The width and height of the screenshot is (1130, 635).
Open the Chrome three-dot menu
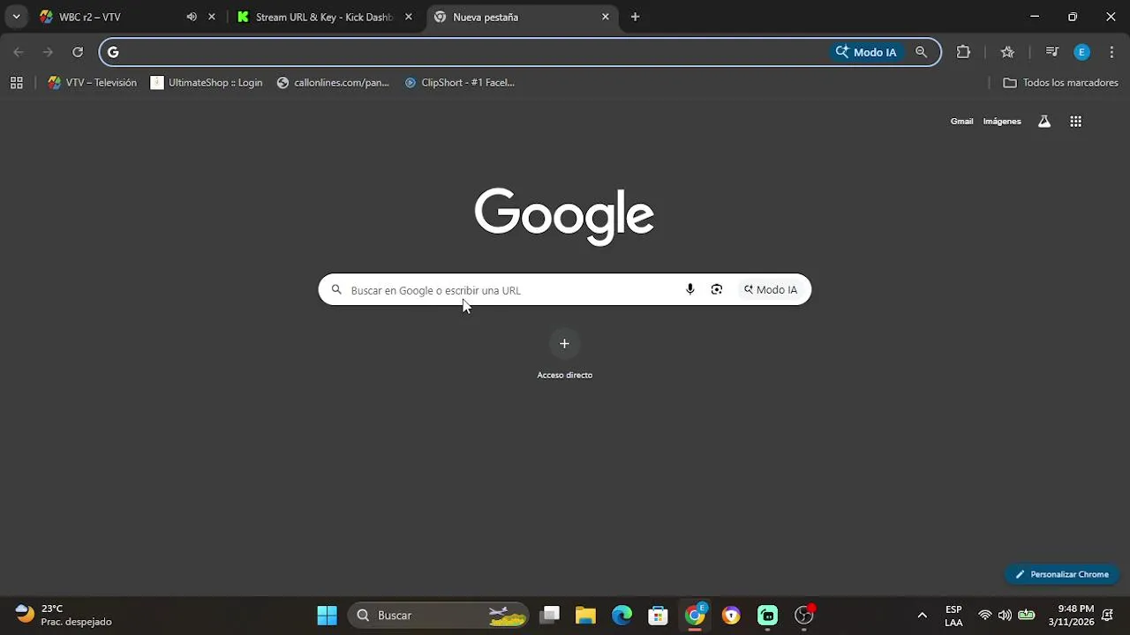coord(1111,52)
